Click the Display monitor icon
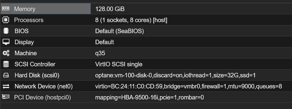The image size is (292, 109). click(x=6, y=42)
